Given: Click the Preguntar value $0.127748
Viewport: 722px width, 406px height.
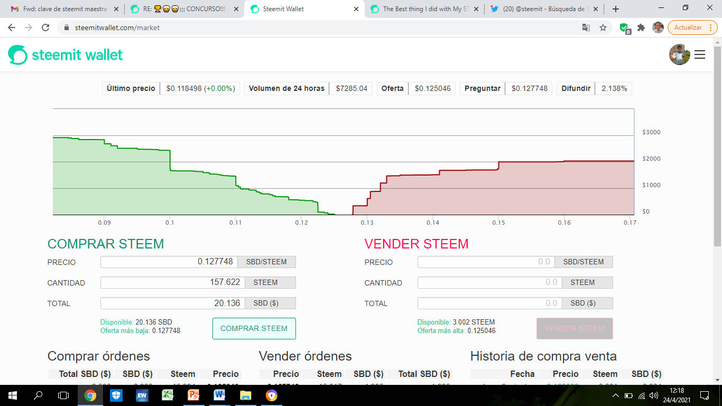Looking at the screenshot, I should (x=530, y=88).
